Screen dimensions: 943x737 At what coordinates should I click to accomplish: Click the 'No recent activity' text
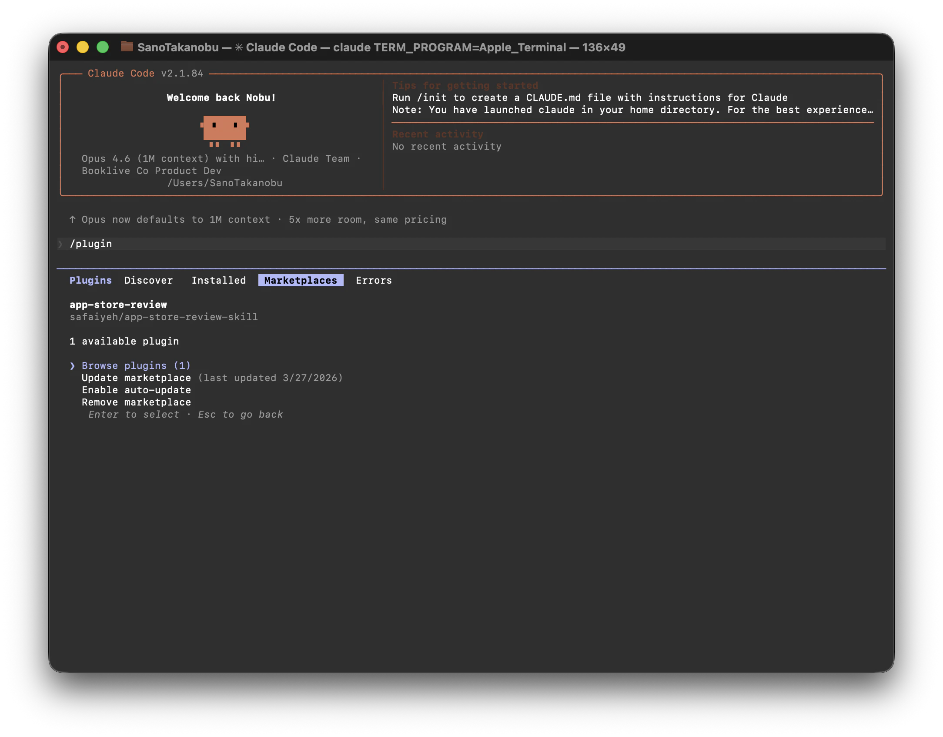pos(447,146)
